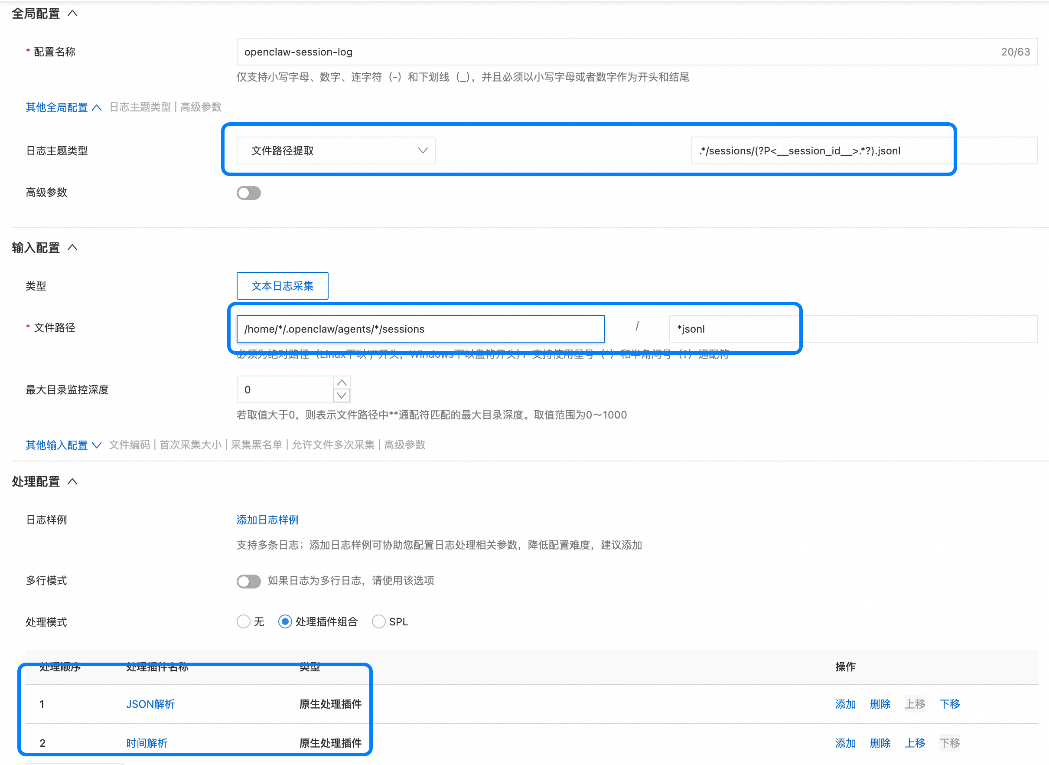Open the JSON解析 plugin link
Screen dimensions: 1049x765
coord(150,704)
